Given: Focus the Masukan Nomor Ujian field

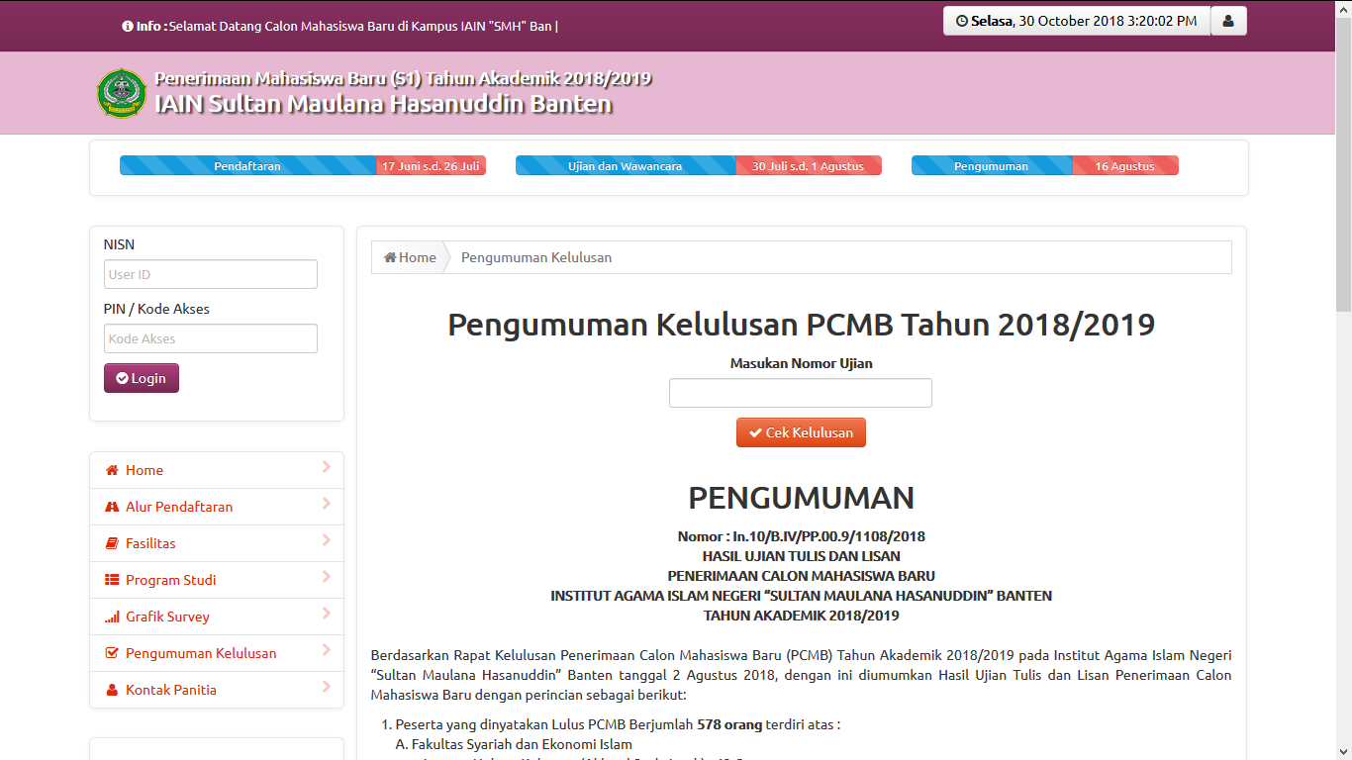Looking at the screenshot, I should coord(801,393).
